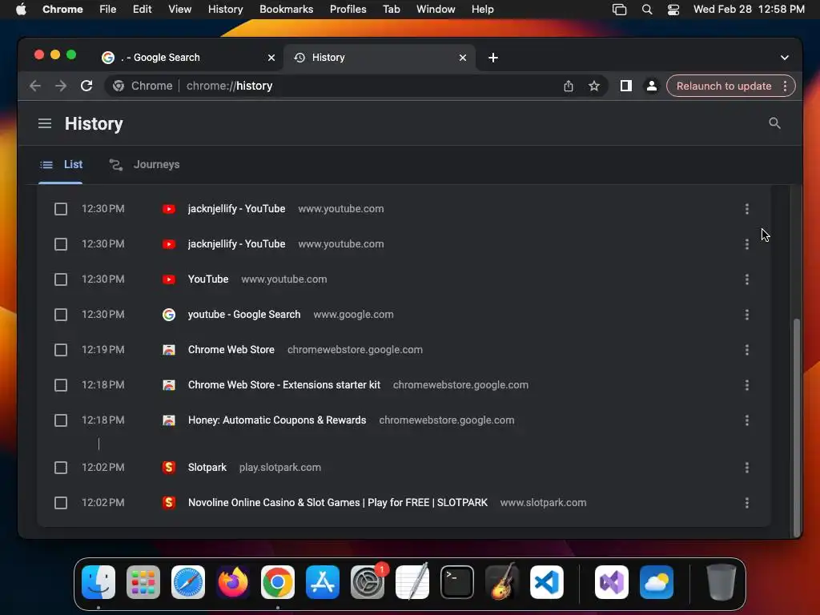Open a new tab with plus icon
The height and width of the screenshot is (615, 820).
(493, 58)
